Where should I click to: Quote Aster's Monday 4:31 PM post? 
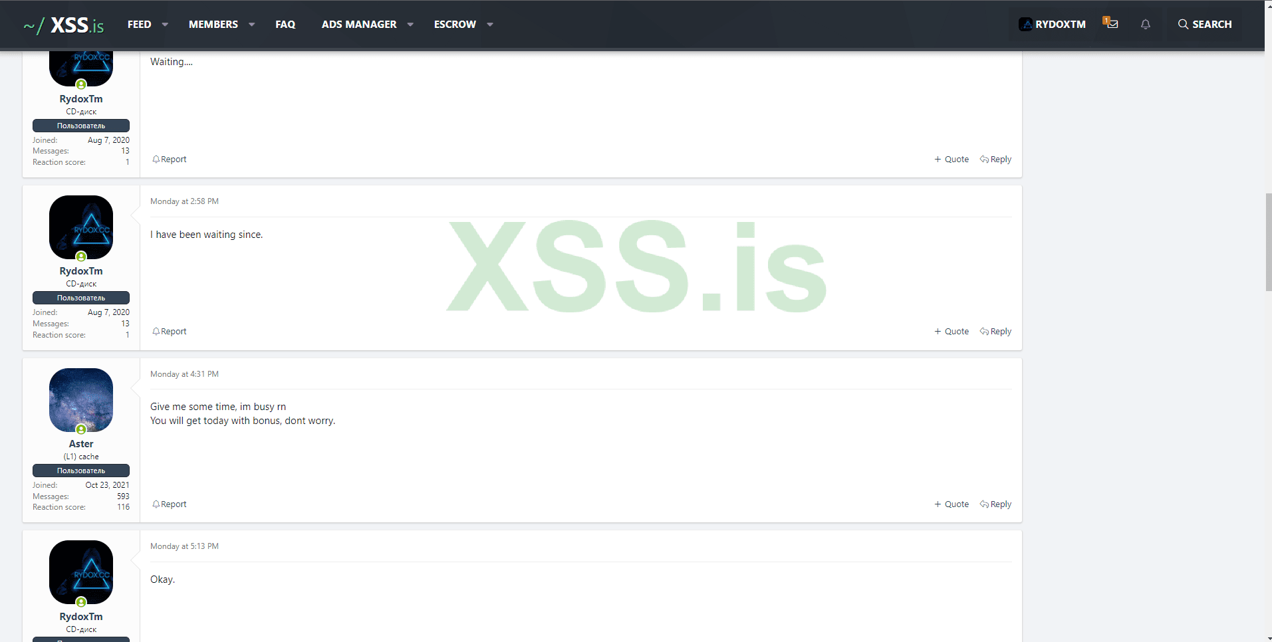coord(952,504)
